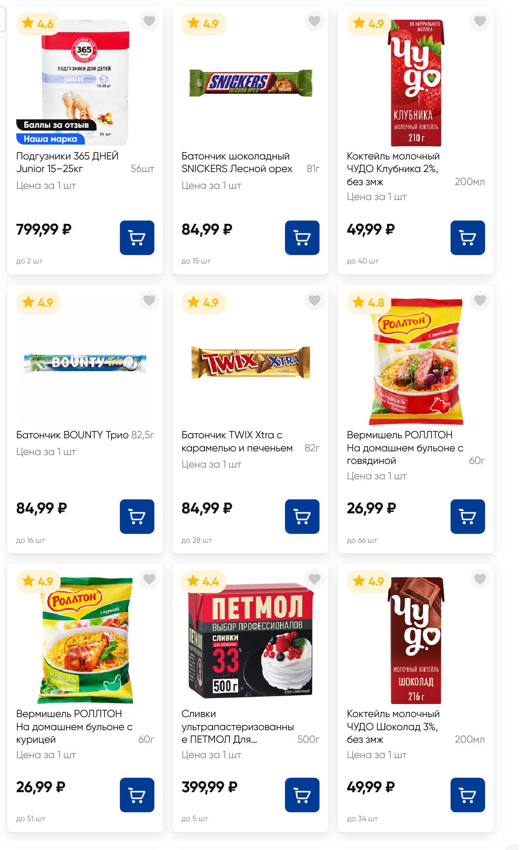Add SNICKERS Лесной орех bar to cart
The image size is (521, 850).
[302, 238]
